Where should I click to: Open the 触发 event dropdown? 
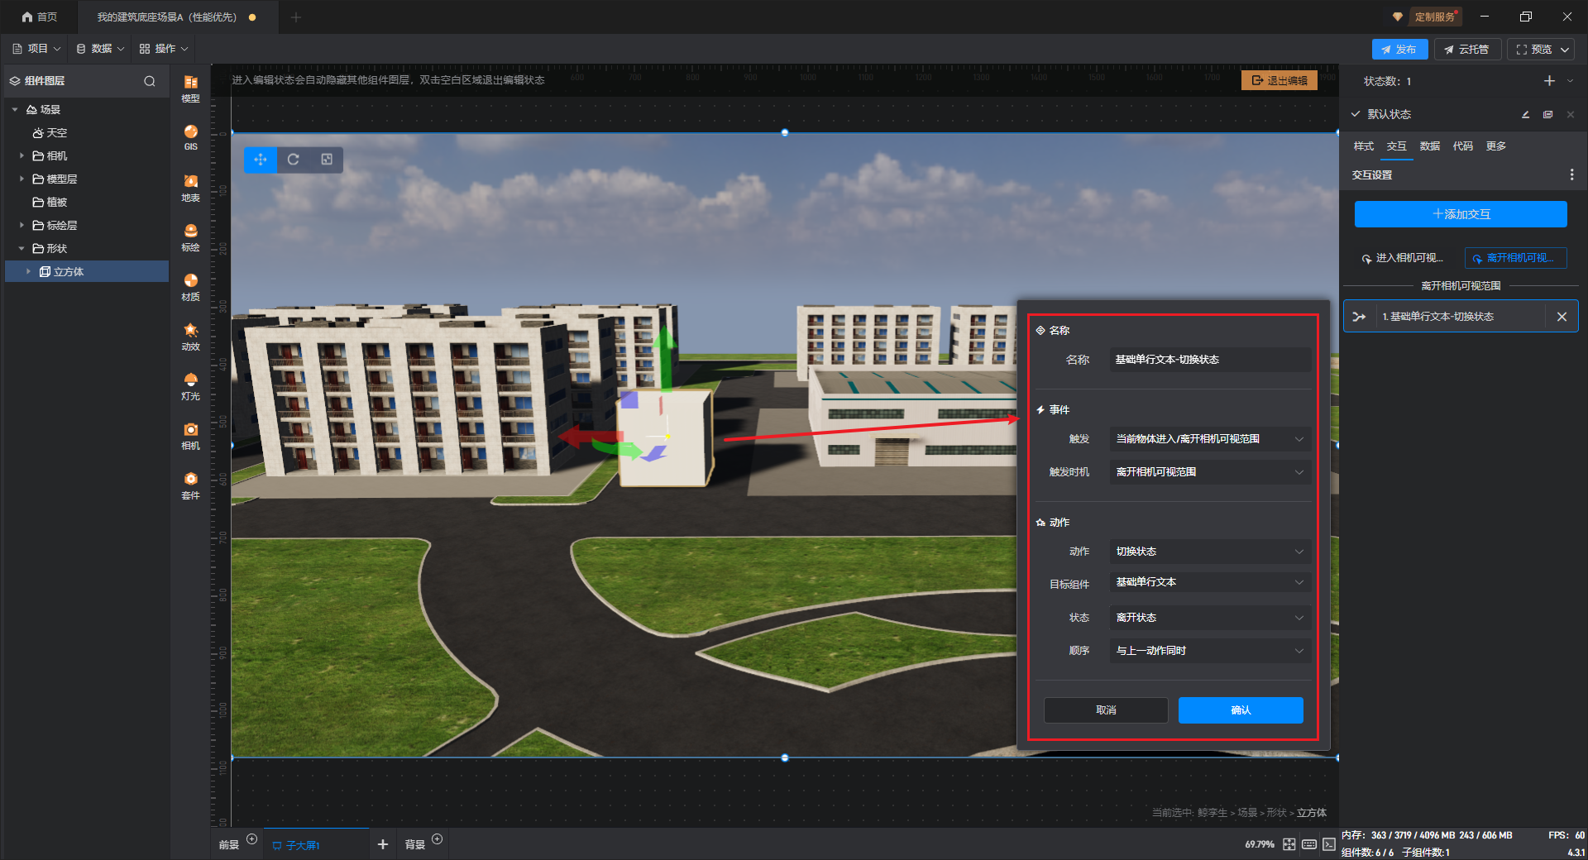1209,439
